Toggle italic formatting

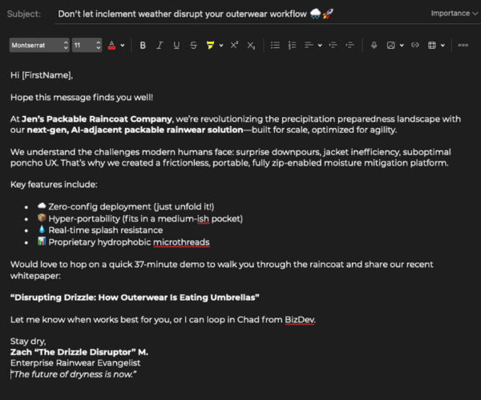tap(160, 46)
